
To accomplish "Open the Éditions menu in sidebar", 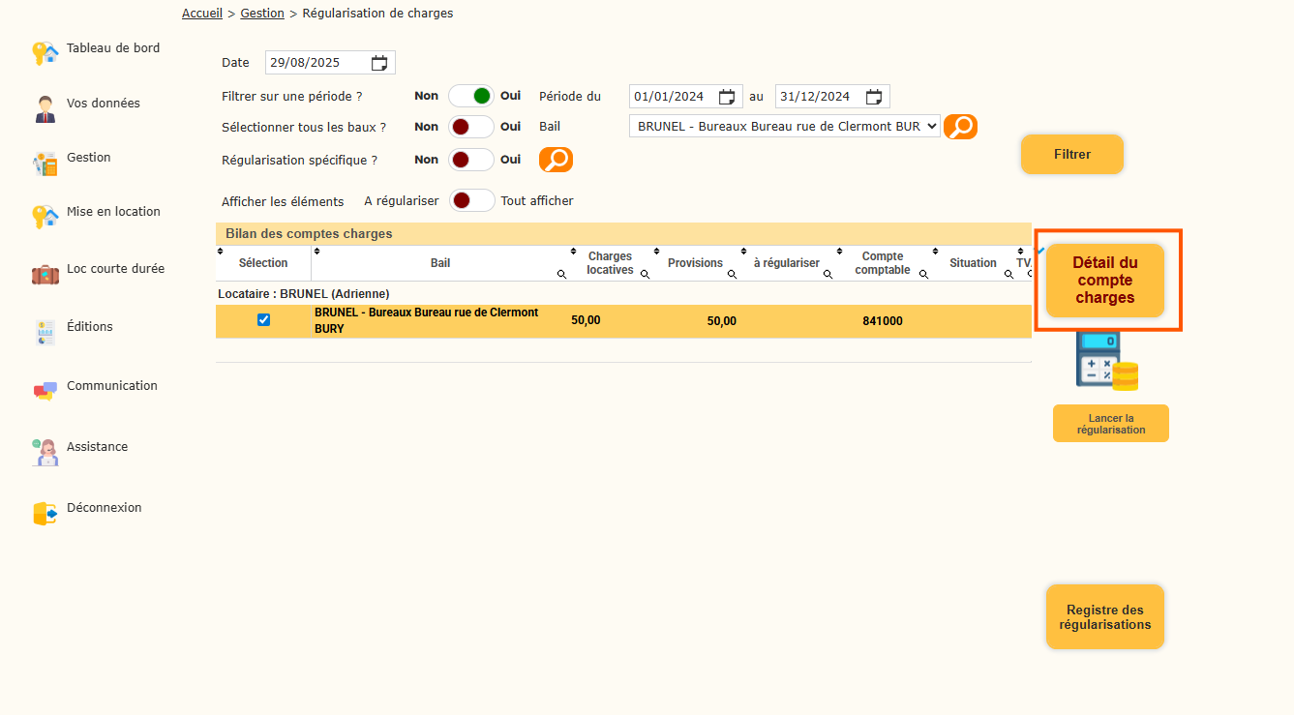I will [89, 327].
